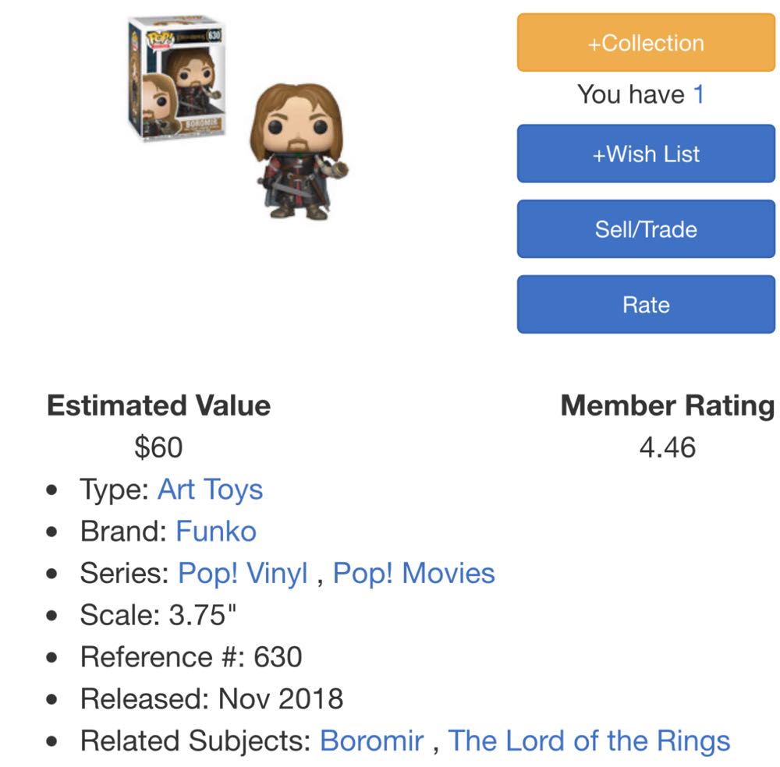The image size is (780, 767).
Task: Open the Pop! Vinyl series link
Action: point(243,572)
